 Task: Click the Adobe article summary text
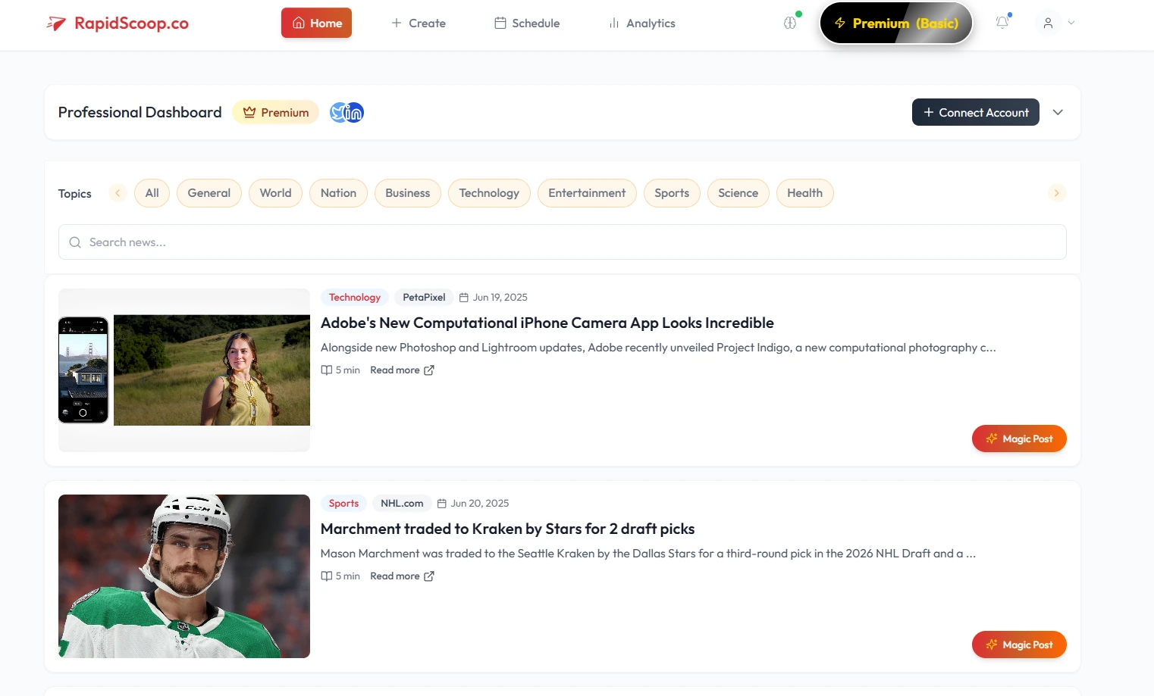[658, 348]
